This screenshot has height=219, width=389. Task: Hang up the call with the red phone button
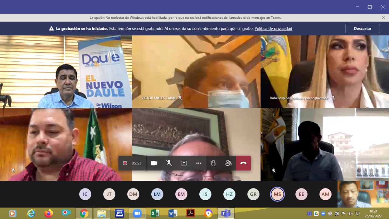(x=243, y=163)
